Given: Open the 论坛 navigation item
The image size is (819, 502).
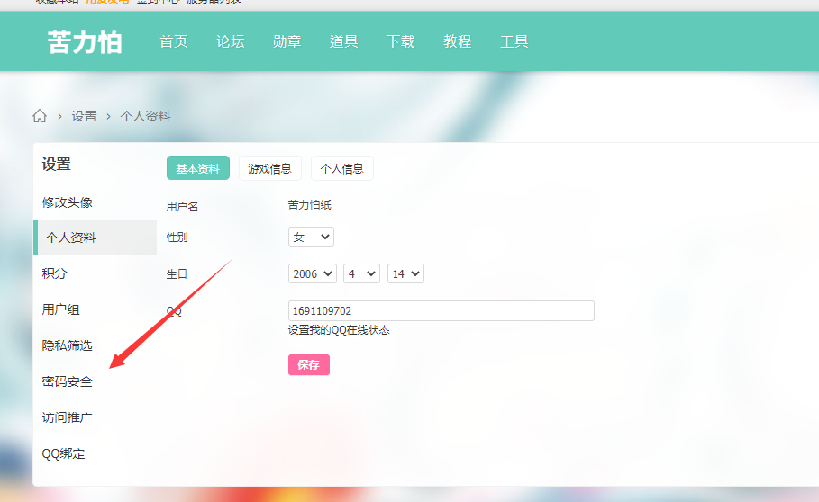Looking at the screenshot, I should coord(231,41).
